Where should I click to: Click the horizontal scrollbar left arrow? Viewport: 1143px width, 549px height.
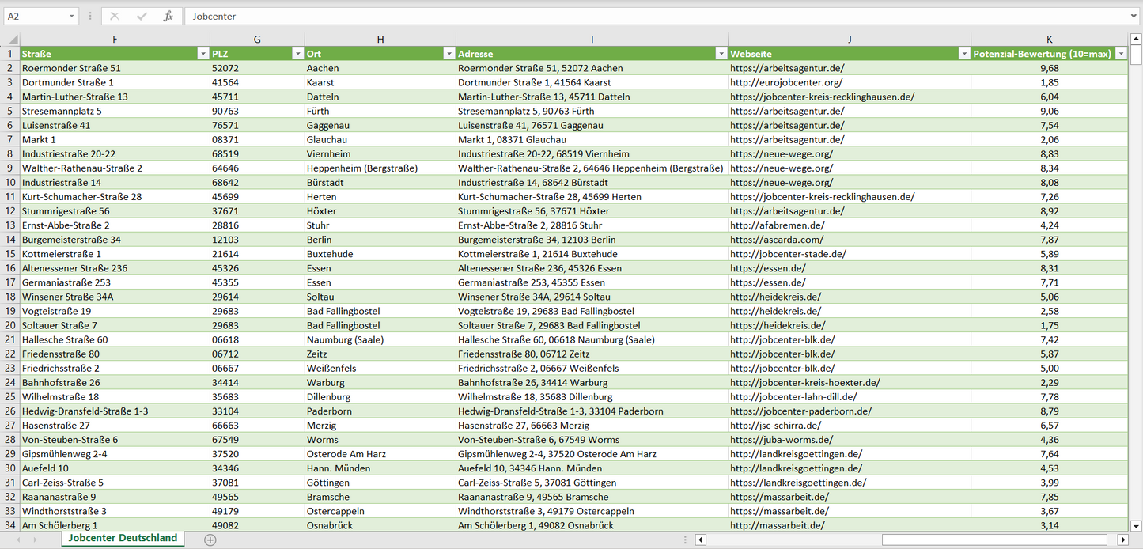[x=700, y=540]
